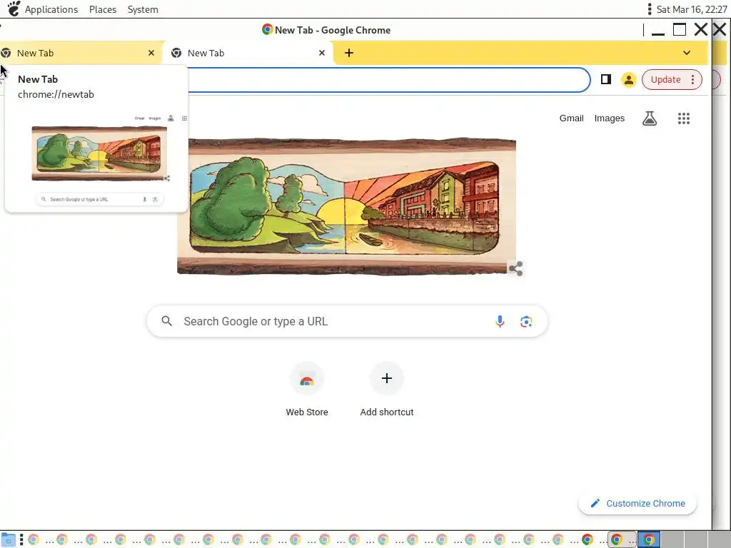Expand the tab search chevron
This screenshot has width=731, height=548.
(x=687, y=53)
